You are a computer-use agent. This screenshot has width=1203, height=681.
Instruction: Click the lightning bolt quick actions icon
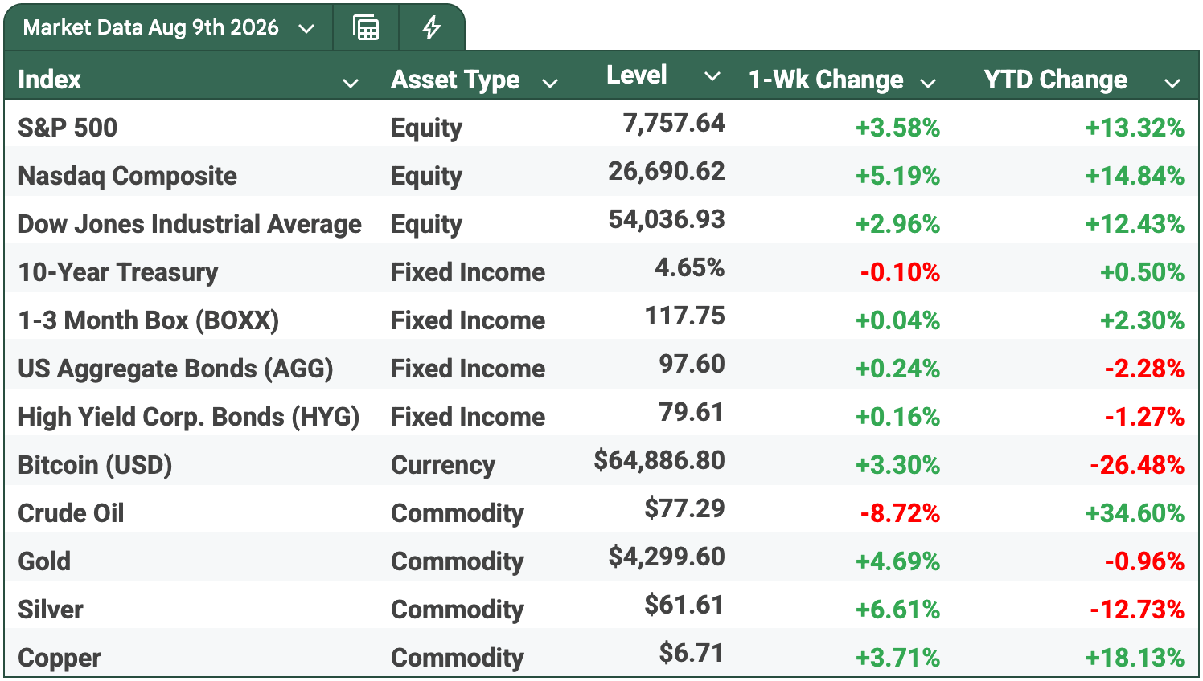(432, 28)
